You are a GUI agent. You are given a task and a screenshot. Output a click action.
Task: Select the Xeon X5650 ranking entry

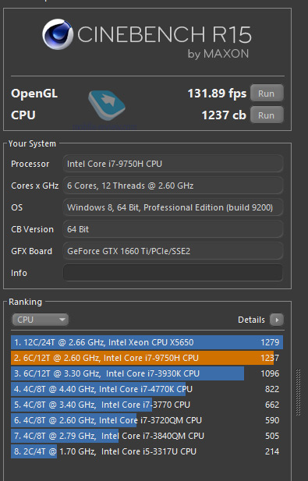(x=147, y=342)
